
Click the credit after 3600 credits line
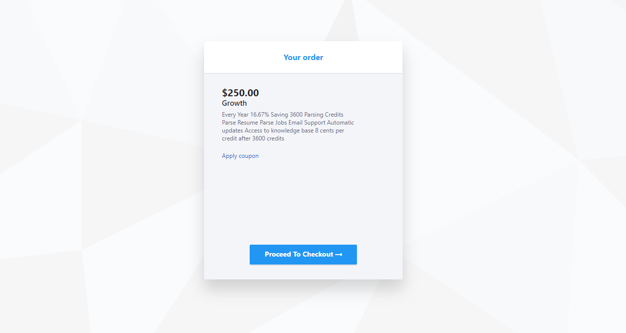(x=253, y=138)
